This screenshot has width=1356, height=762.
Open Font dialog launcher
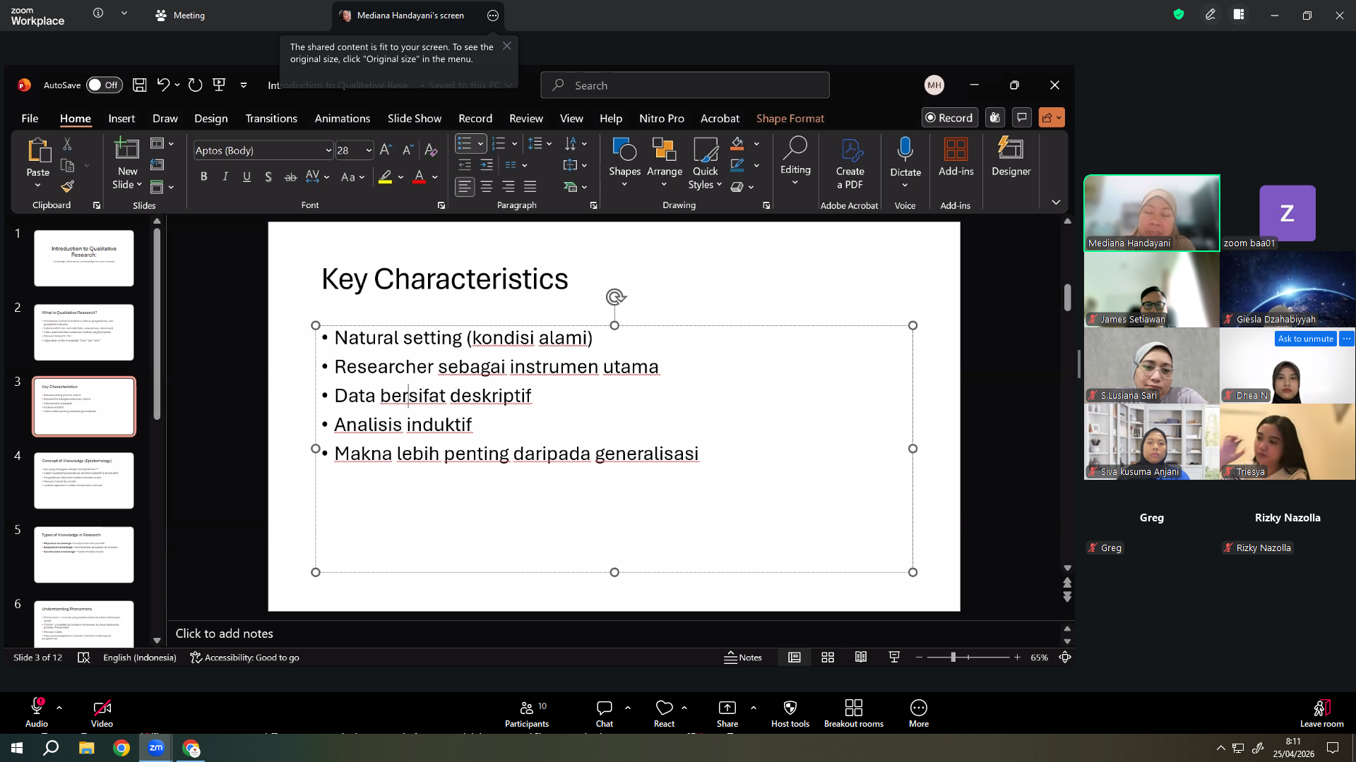pos(441,205)
